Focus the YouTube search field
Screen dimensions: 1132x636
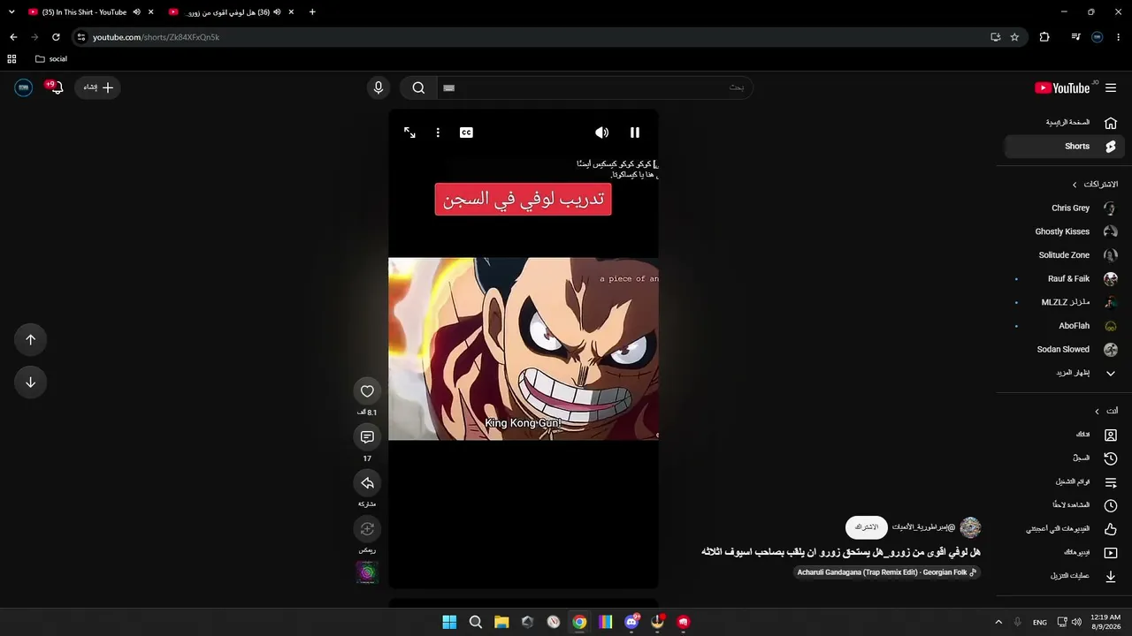594,87
